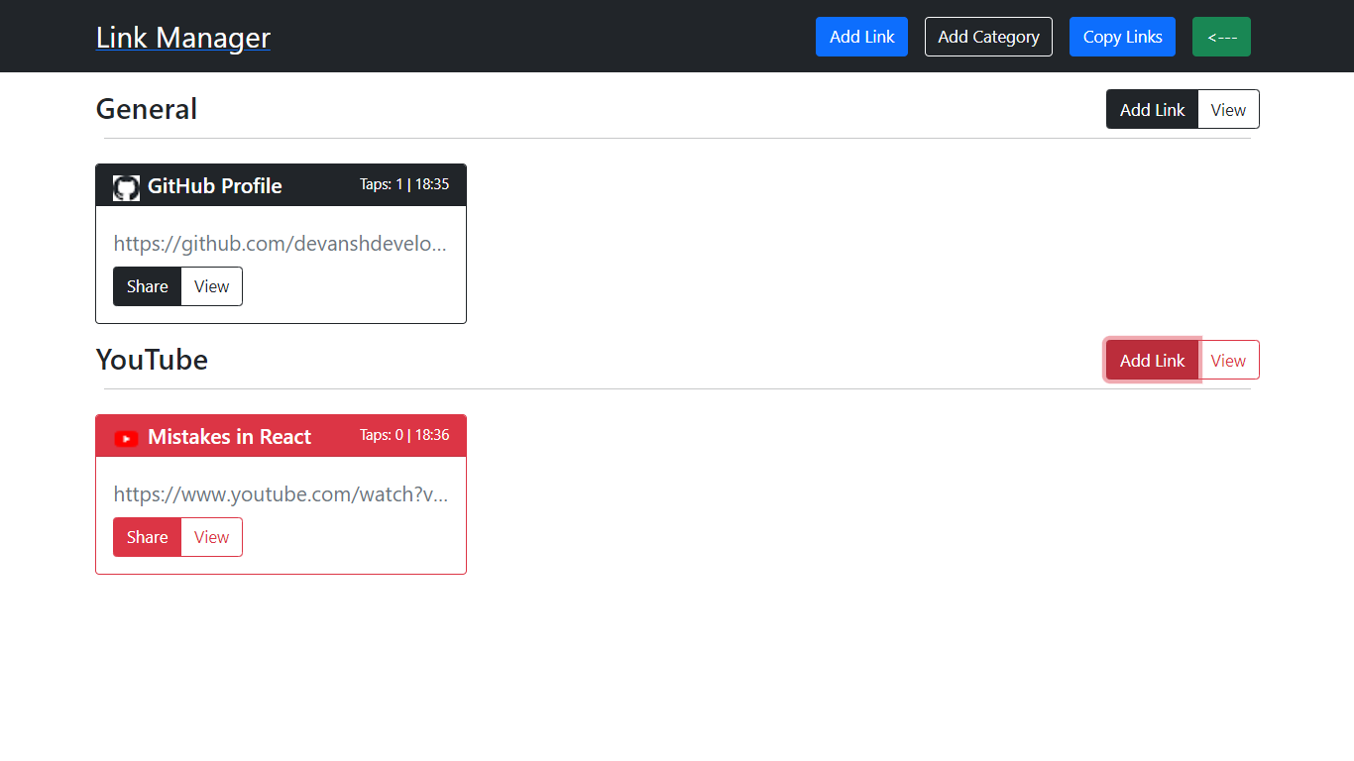Share the GitHub Profile link
This screenshot has height=761, width=1354.
147,286
